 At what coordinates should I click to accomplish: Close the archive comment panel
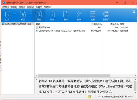[36, 80]
